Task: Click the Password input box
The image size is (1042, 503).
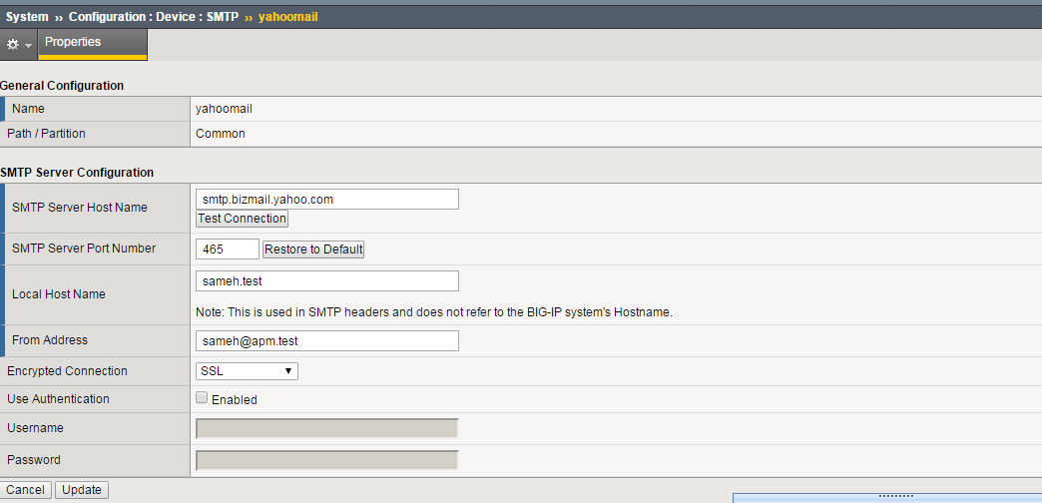Action: pos(327,461)
